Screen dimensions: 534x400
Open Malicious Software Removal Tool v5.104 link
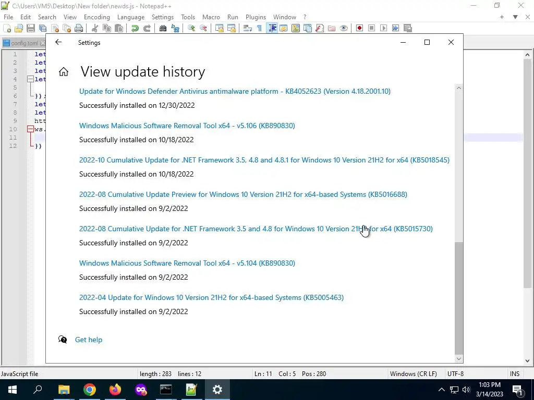point(187,263)
